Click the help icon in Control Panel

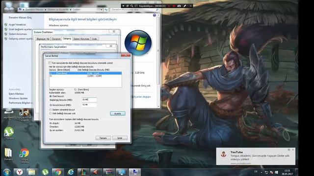click(x=155, y=15)
